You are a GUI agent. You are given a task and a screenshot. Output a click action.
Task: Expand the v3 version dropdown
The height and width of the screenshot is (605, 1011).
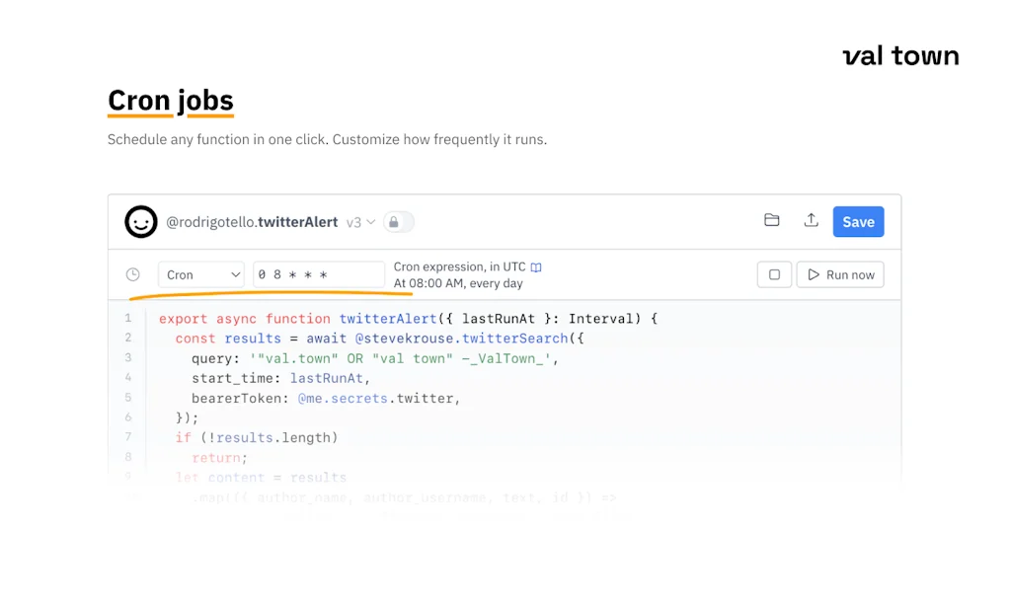(x=360, y=223)
